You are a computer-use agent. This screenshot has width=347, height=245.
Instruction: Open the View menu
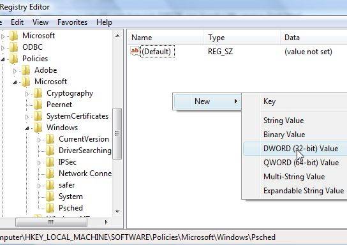coord(40,22)
